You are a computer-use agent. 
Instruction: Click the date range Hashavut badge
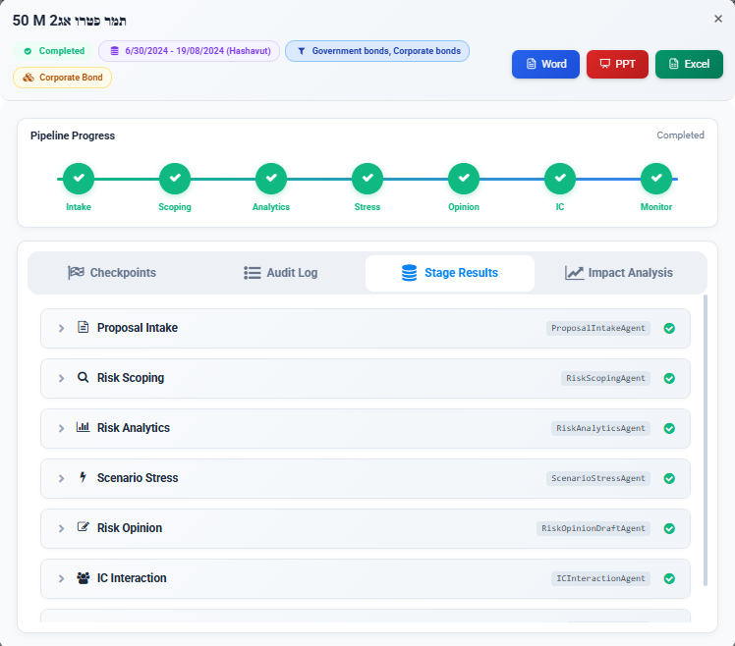click(x=189, y=51)
